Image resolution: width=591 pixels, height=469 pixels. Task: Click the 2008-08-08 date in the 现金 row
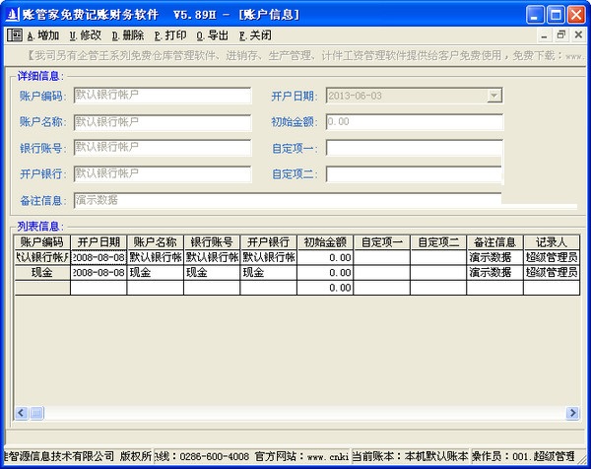(98, 272)
